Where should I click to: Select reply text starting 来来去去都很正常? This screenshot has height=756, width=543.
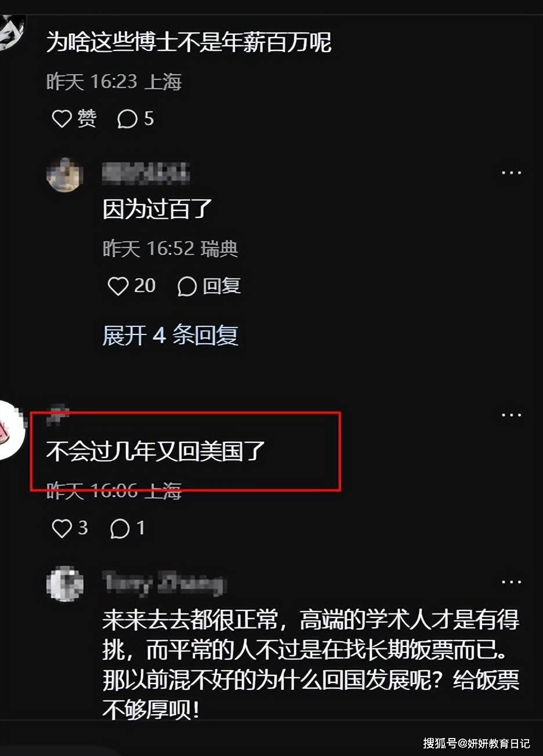pyautogui.click(x=311, y=665)
